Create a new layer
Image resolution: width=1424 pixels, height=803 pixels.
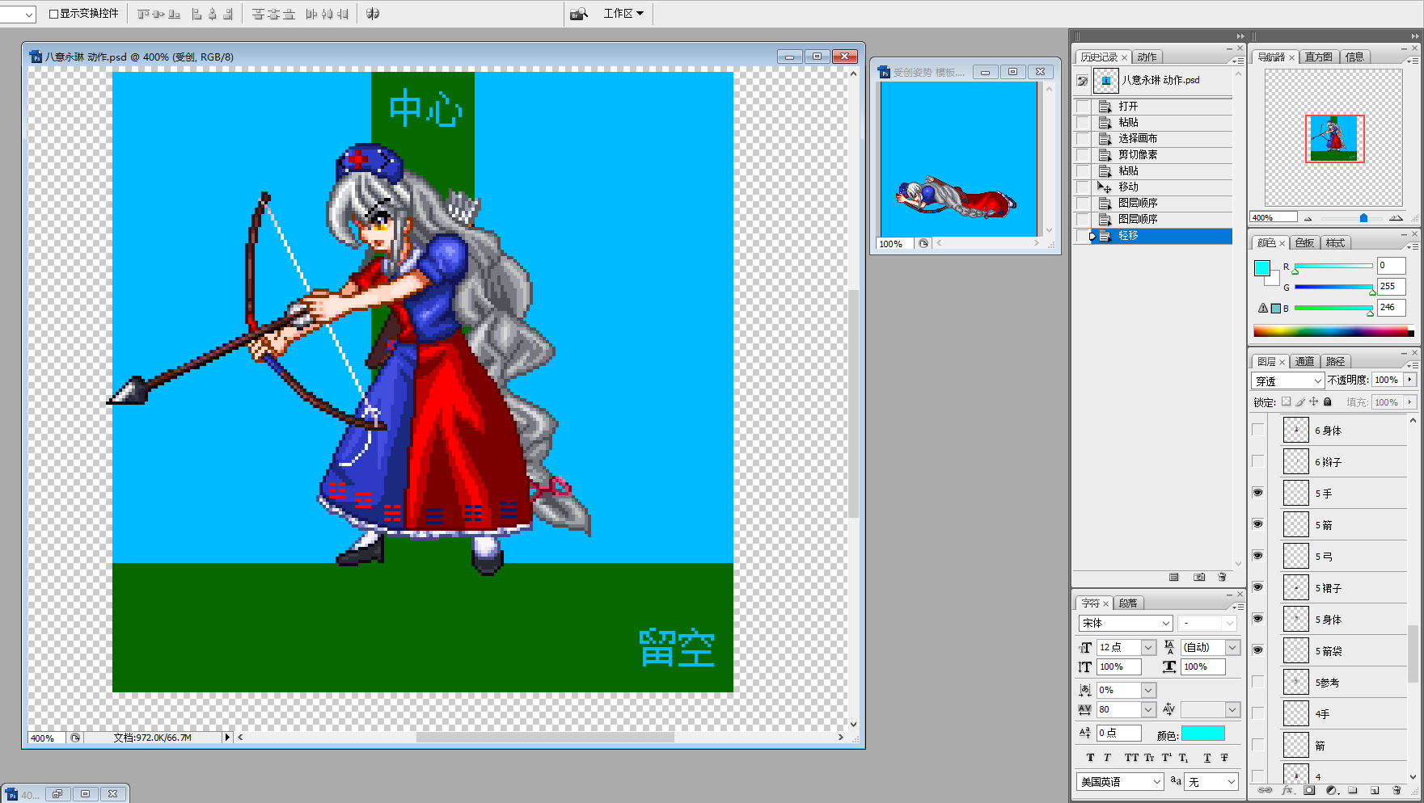click(x=1375, y=790)
